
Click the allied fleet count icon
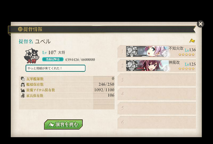tap(23, 79)
